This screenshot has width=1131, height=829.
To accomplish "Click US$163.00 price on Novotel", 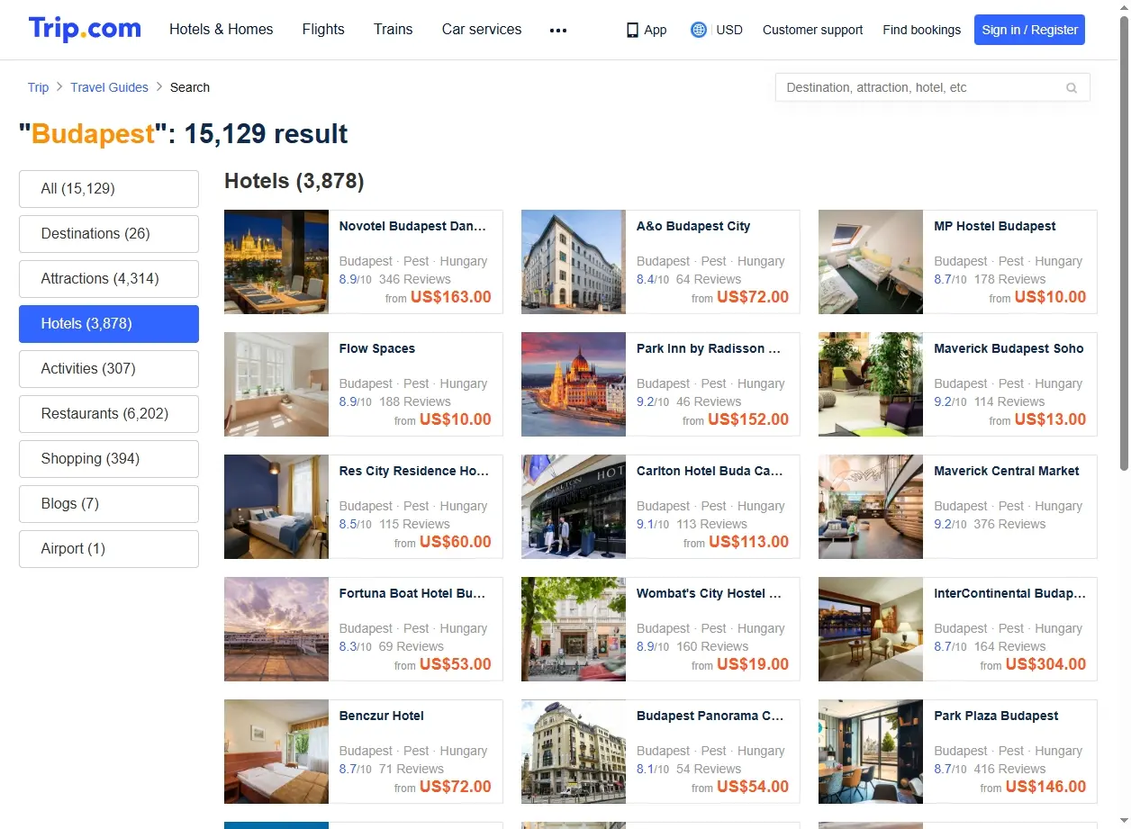I will 451,297.
